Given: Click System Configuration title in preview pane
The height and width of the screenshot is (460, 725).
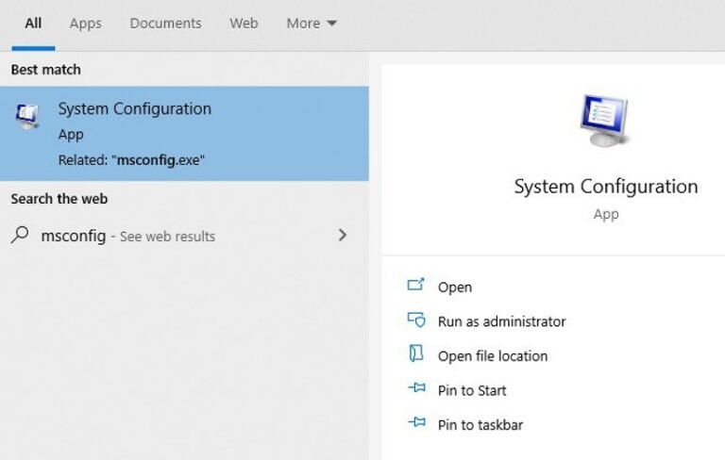Looking at the screenshot, I should 605,187.
